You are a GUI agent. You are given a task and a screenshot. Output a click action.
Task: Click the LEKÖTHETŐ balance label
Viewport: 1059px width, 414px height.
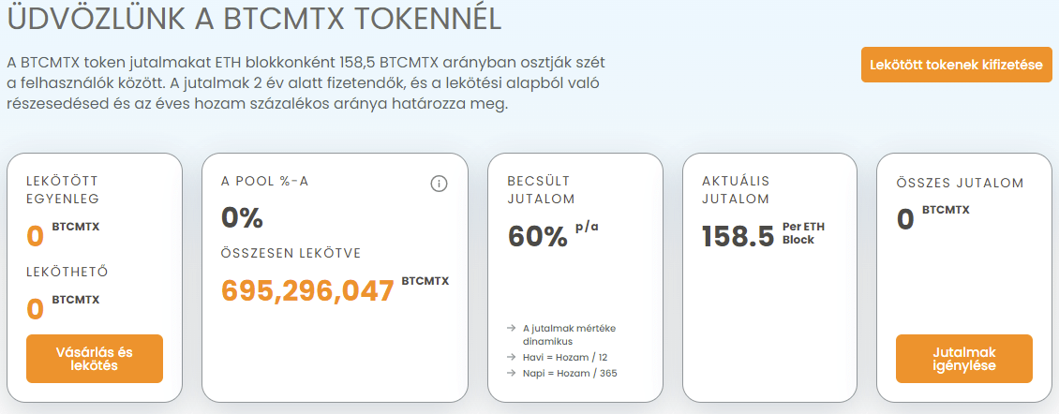(x=67, y=273)
